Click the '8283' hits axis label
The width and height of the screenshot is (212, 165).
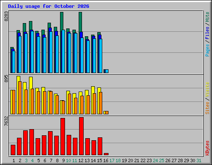[x=6, y=16]
